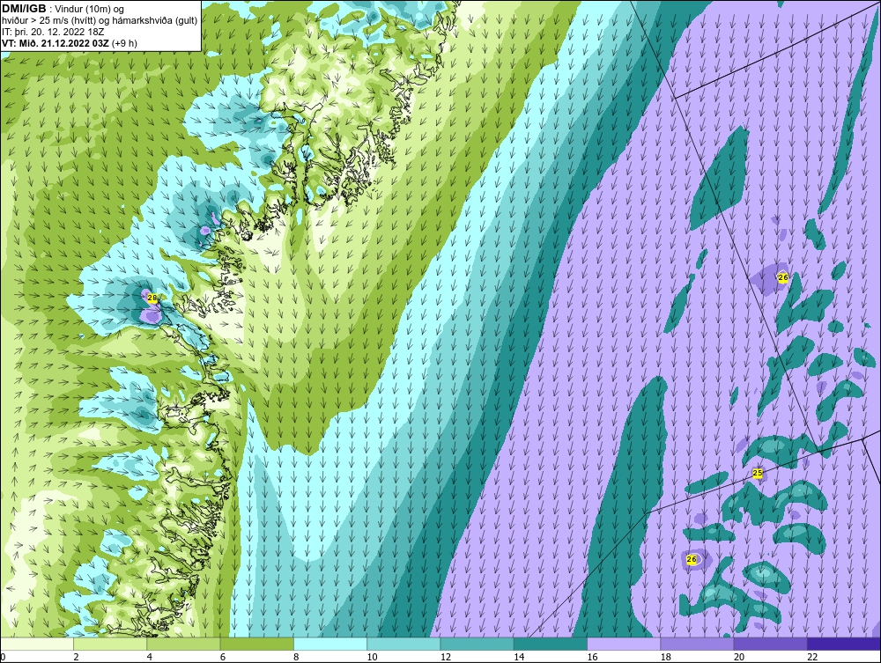Click the southern yellow 26 gust marker
This screenshot has height=663, width=881.
(692, 559)
